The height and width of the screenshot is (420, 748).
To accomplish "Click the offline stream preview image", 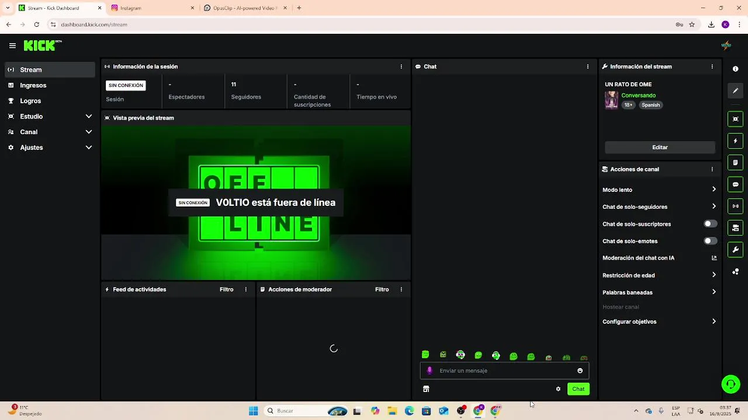I will tap(256, 202).
